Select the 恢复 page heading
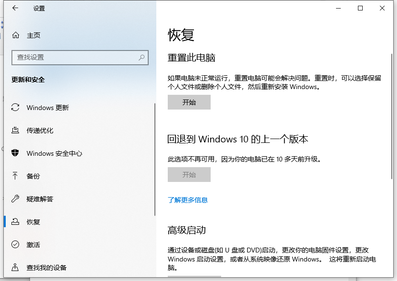This screenshot has width=397, height=281. point(182,34)
